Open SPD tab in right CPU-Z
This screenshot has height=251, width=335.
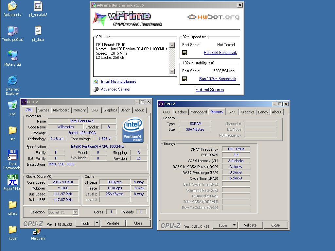point(232,112)
